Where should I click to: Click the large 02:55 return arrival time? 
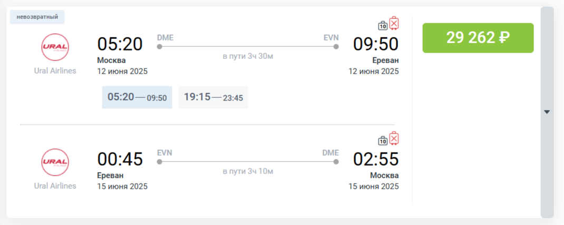click(x=376, y=159)
